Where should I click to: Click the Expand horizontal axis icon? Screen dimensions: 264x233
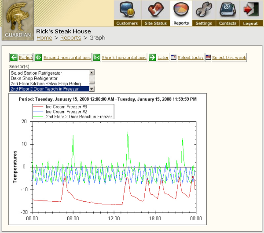(x=38, y=58)
